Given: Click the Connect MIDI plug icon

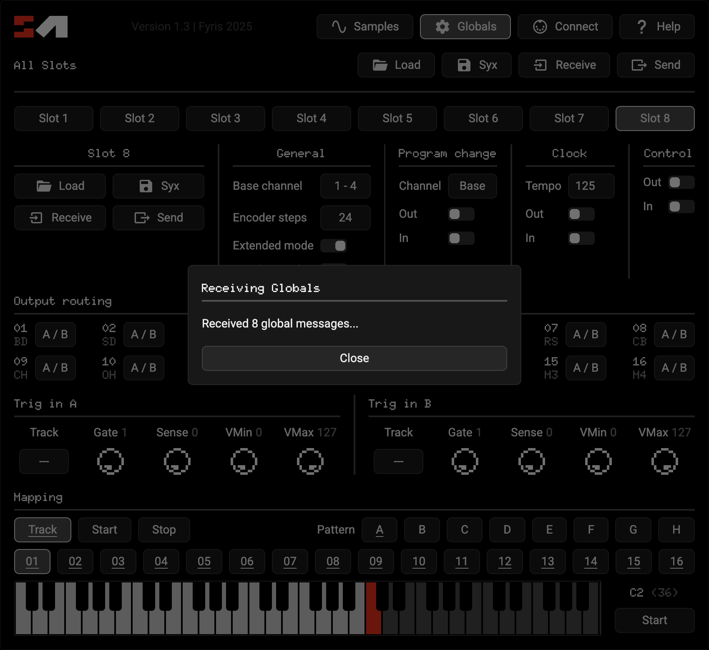Looking at the screenshot, I should 540,27.
